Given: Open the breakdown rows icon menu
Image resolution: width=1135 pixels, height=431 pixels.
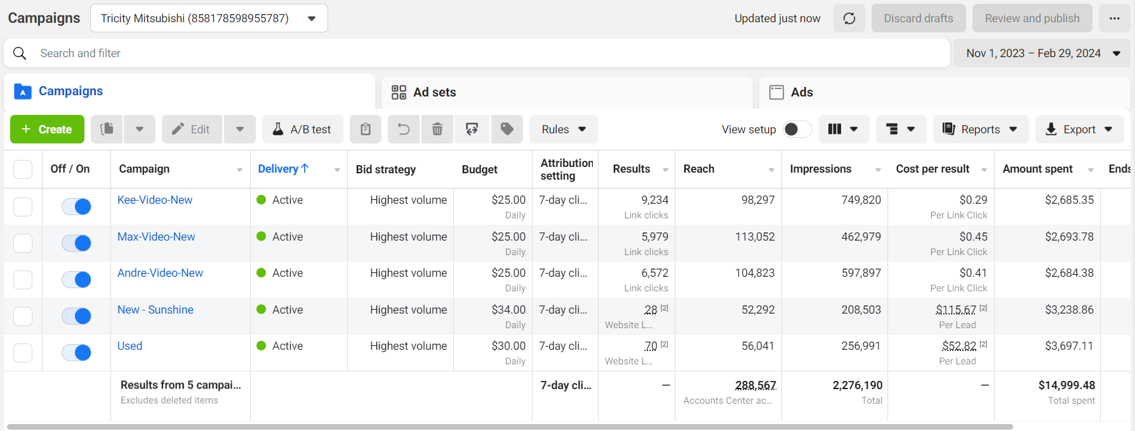Looking at the screenshot, I should [900, 129].
